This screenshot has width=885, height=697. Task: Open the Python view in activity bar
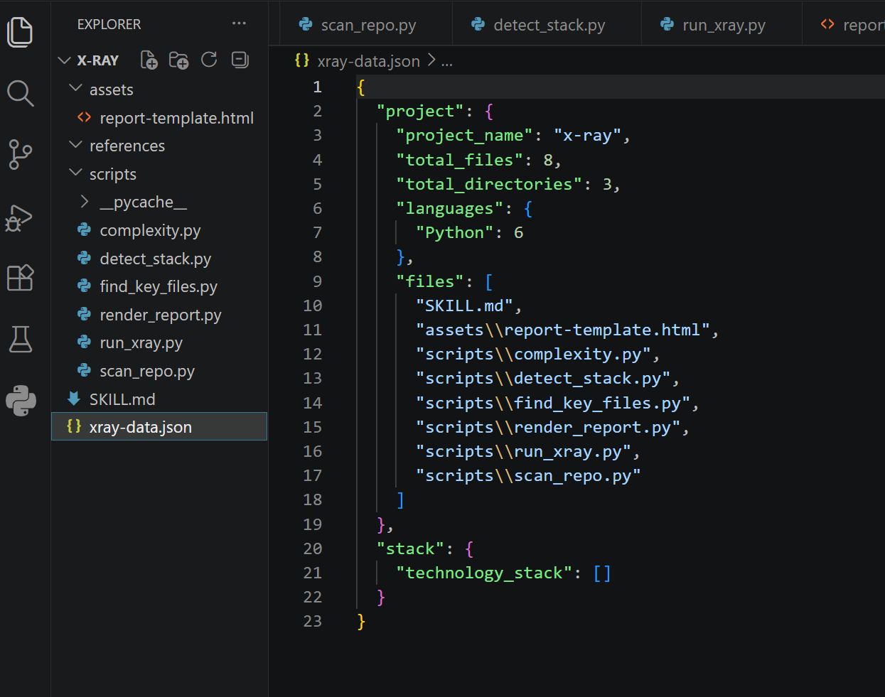click(21, 401)
